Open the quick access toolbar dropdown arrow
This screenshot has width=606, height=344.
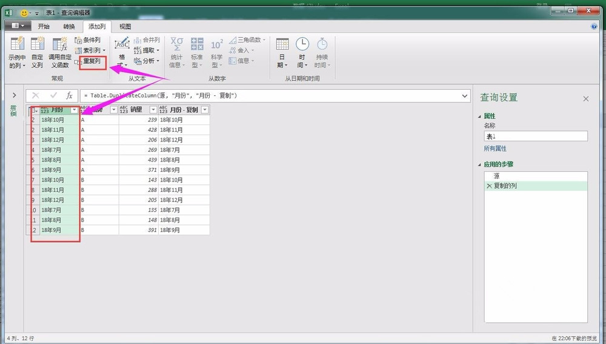tap(37, 13)
